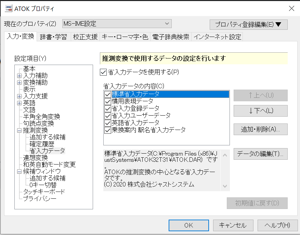Select 表示 in the settings tree
The image size is (300, 235).
click(29, 89)
